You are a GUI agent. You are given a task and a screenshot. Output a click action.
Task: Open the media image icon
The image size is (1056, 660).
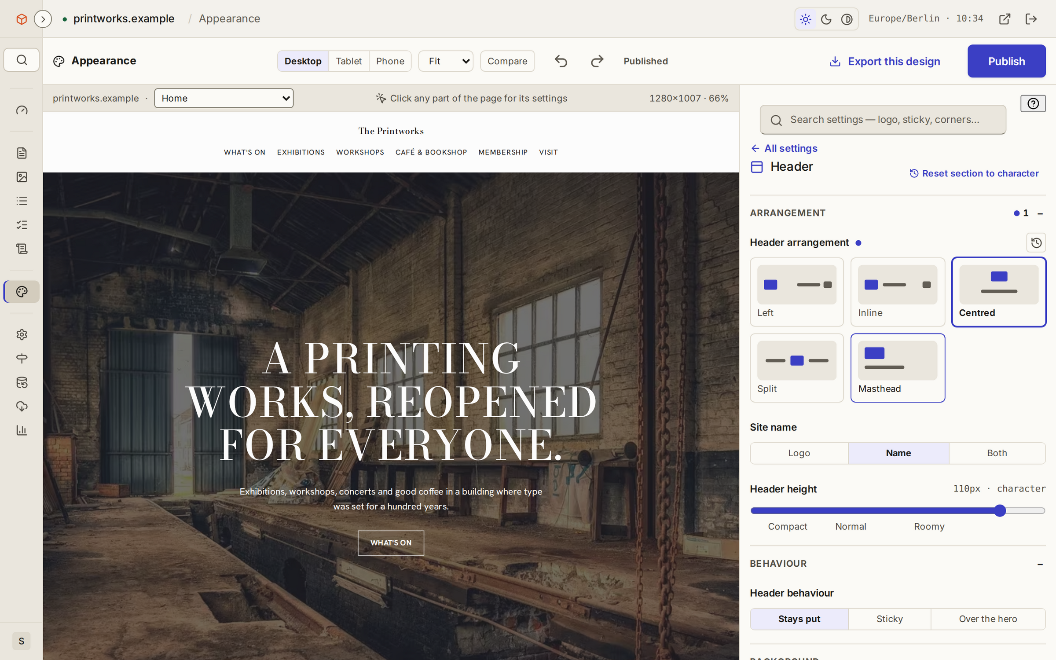pyautogui.click(x=22, y=177)
